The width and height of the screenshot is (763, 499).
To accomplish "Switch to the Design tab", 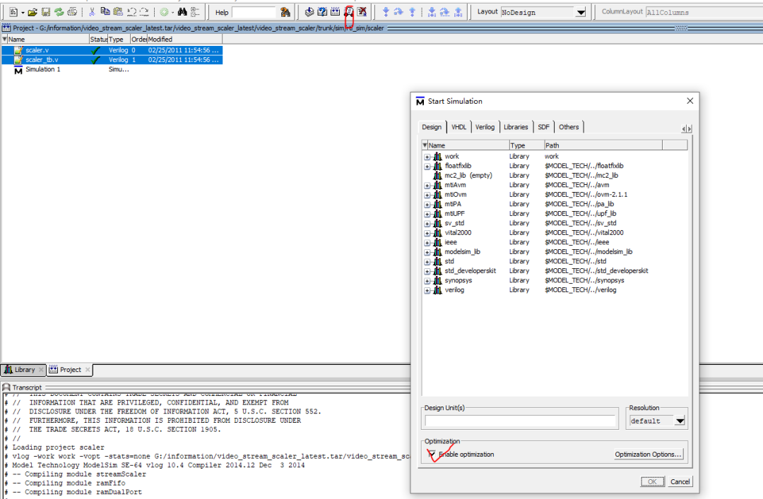I will (432, 127).
